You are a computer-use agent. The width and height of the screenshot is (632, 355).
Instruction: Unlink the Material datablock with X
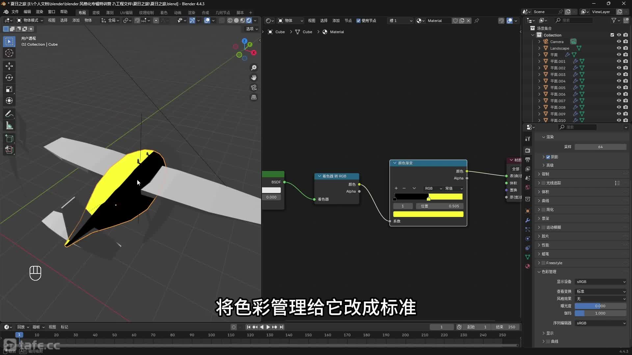468,21
